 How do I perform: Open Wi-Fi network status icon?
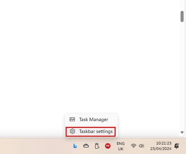pos(134,146)
